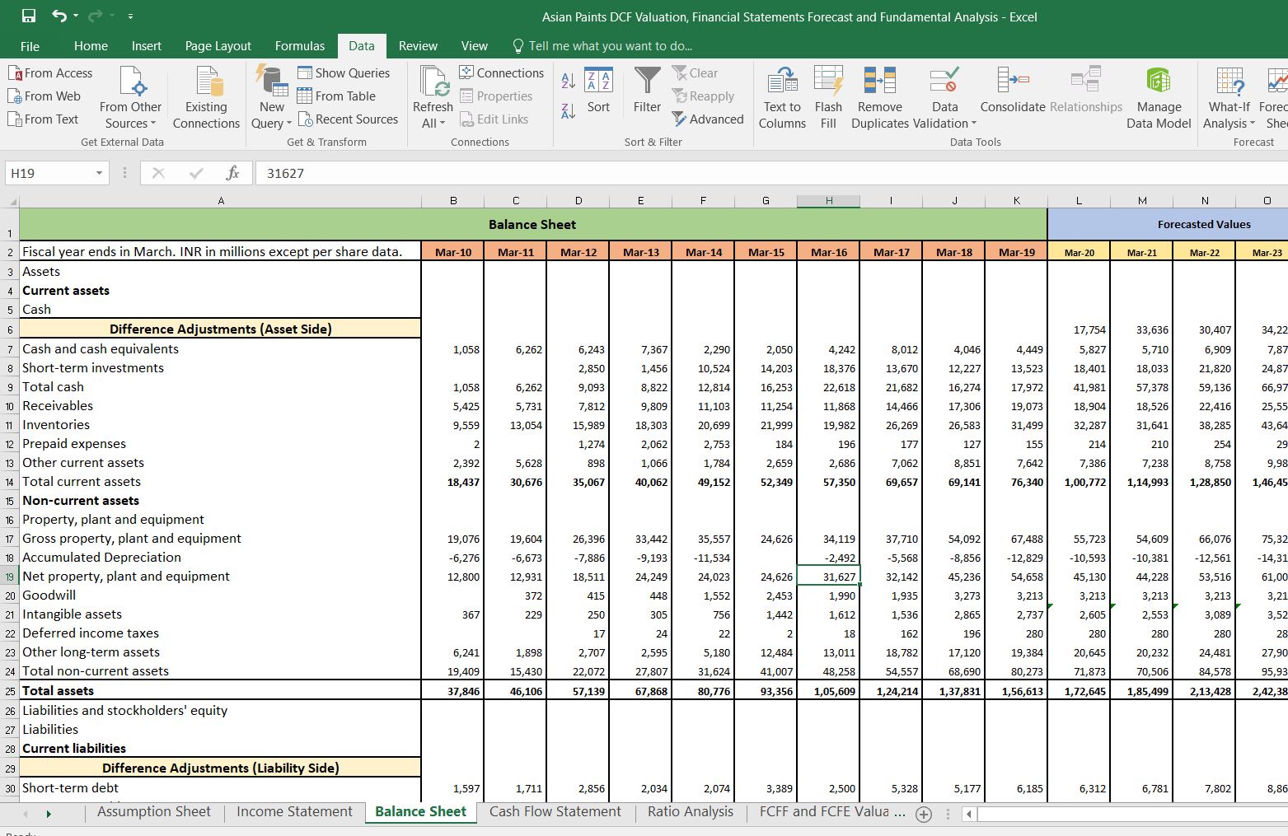The width and height of the screenshot is (1288, 836).
Task: Click the Undo arrow icon
Action: tap(59, 16)
